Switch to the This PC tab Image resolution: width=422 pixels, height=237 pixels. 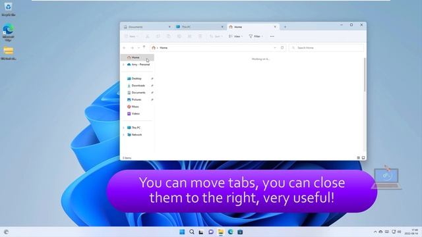[x=199, y=27]
